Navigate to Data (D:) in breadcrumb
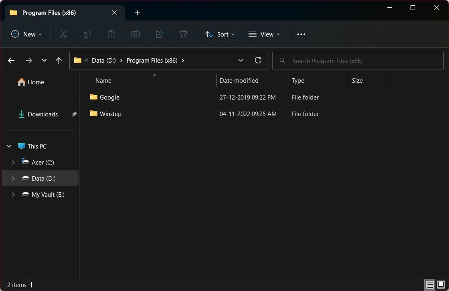Screen dimensions: 449x291 click(x=103, y=61)
